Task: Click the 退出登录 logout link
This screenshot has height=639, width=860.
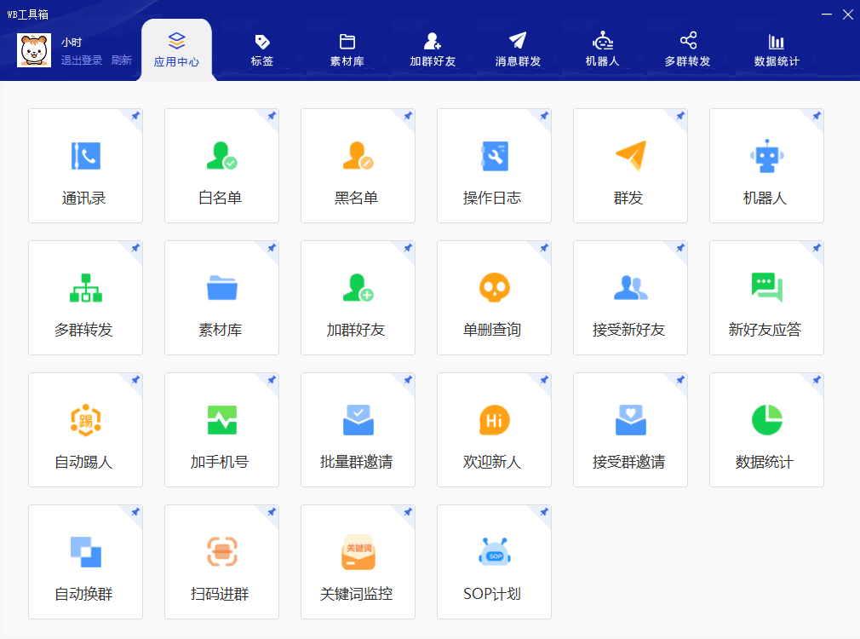Action: (x=82, y=60)
